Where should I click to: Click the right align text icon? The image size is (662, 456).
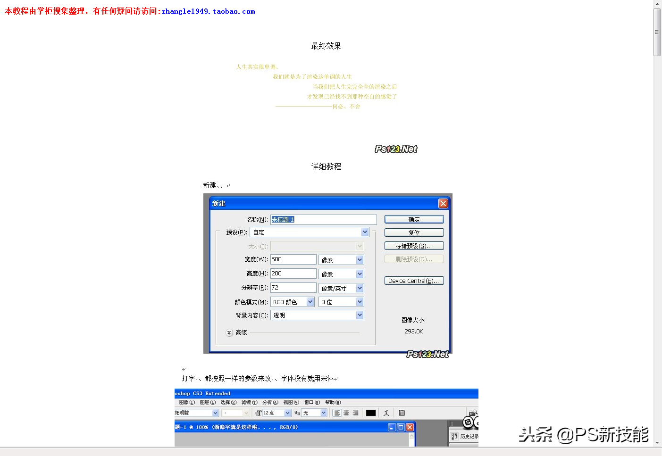(355, 413)
